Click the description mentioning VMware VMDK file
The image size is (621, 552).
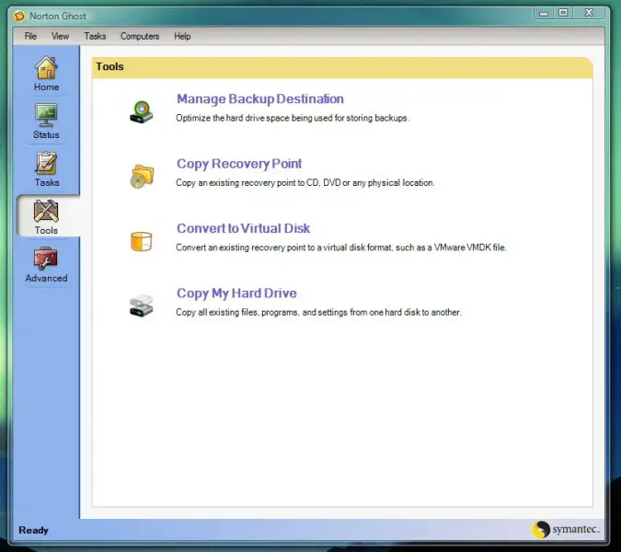tap(341, 247)
